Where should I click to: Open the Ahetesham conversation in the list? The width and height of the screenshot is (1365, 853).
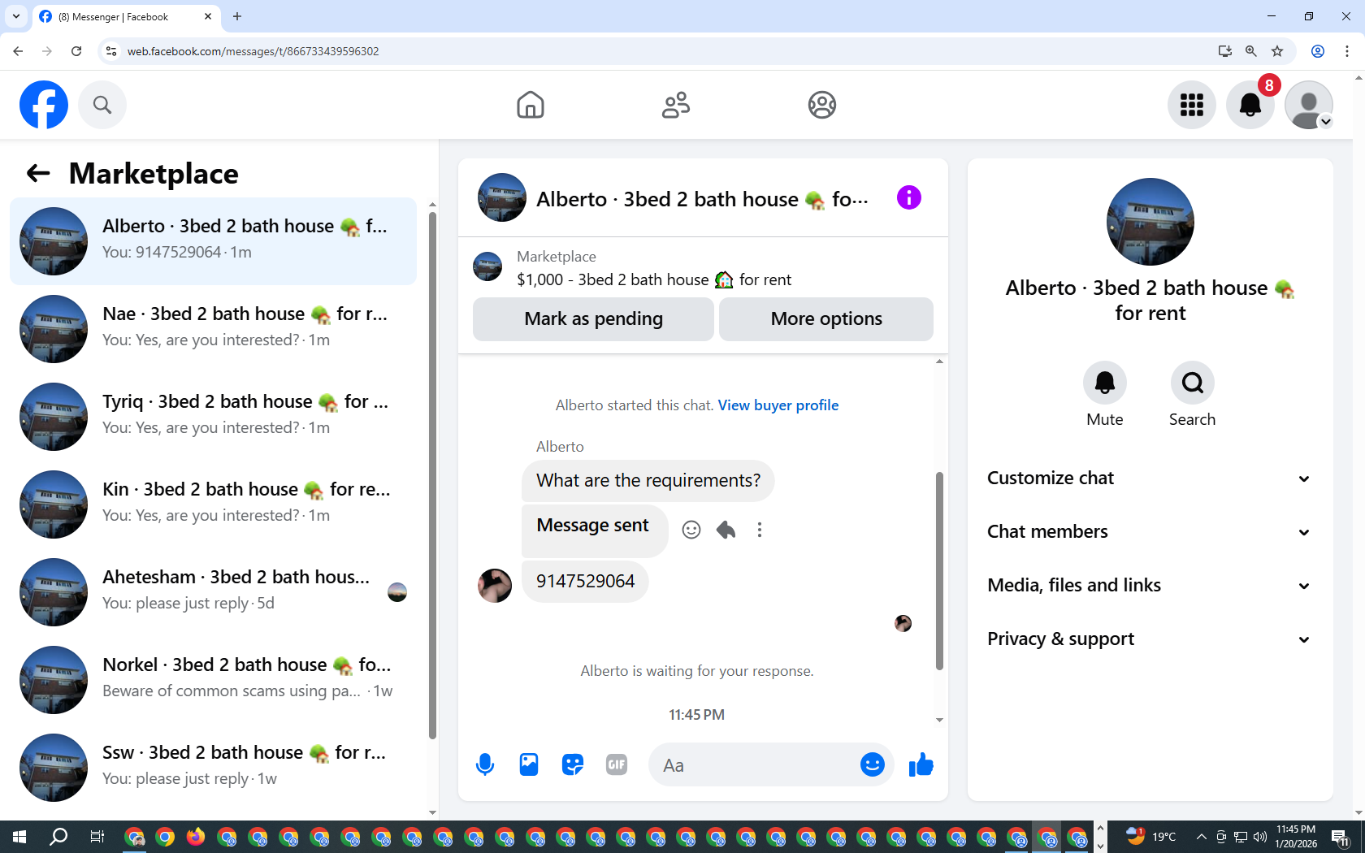213,592
